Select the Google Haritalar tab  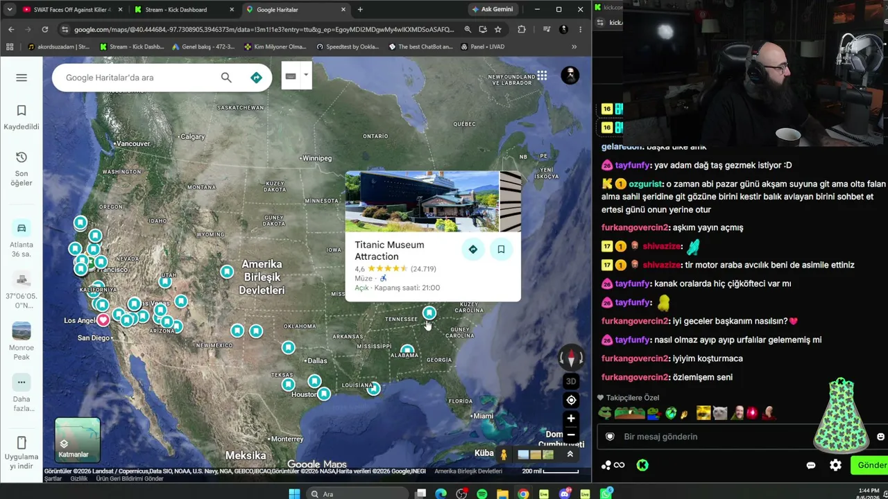(297, 10)
